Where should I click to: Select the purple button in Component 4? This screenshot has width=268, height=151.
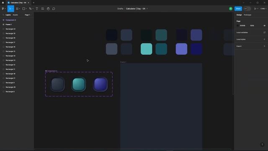pyautogui.click(x=100, y=84)
